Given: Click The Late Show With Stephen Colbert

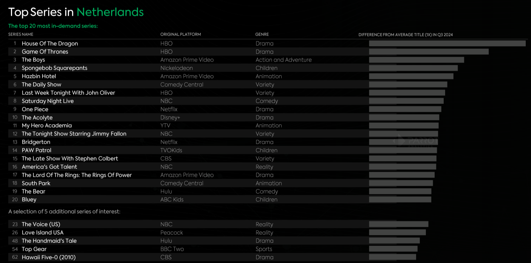Looking at the screenshot, I should click(70, 159).
